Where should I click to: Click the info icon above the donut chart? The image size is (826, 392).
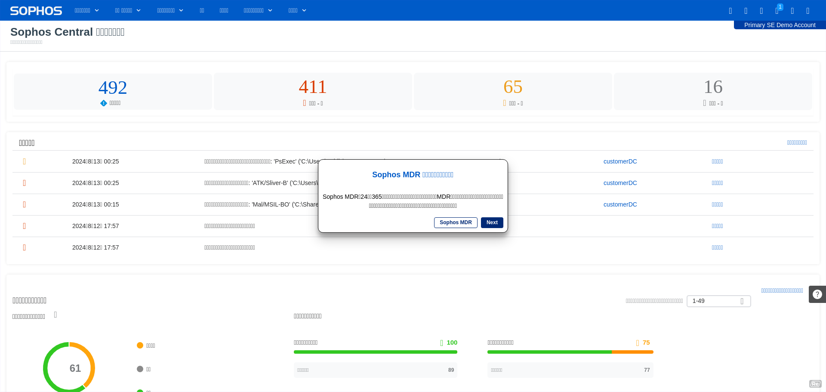pos(55,315)
